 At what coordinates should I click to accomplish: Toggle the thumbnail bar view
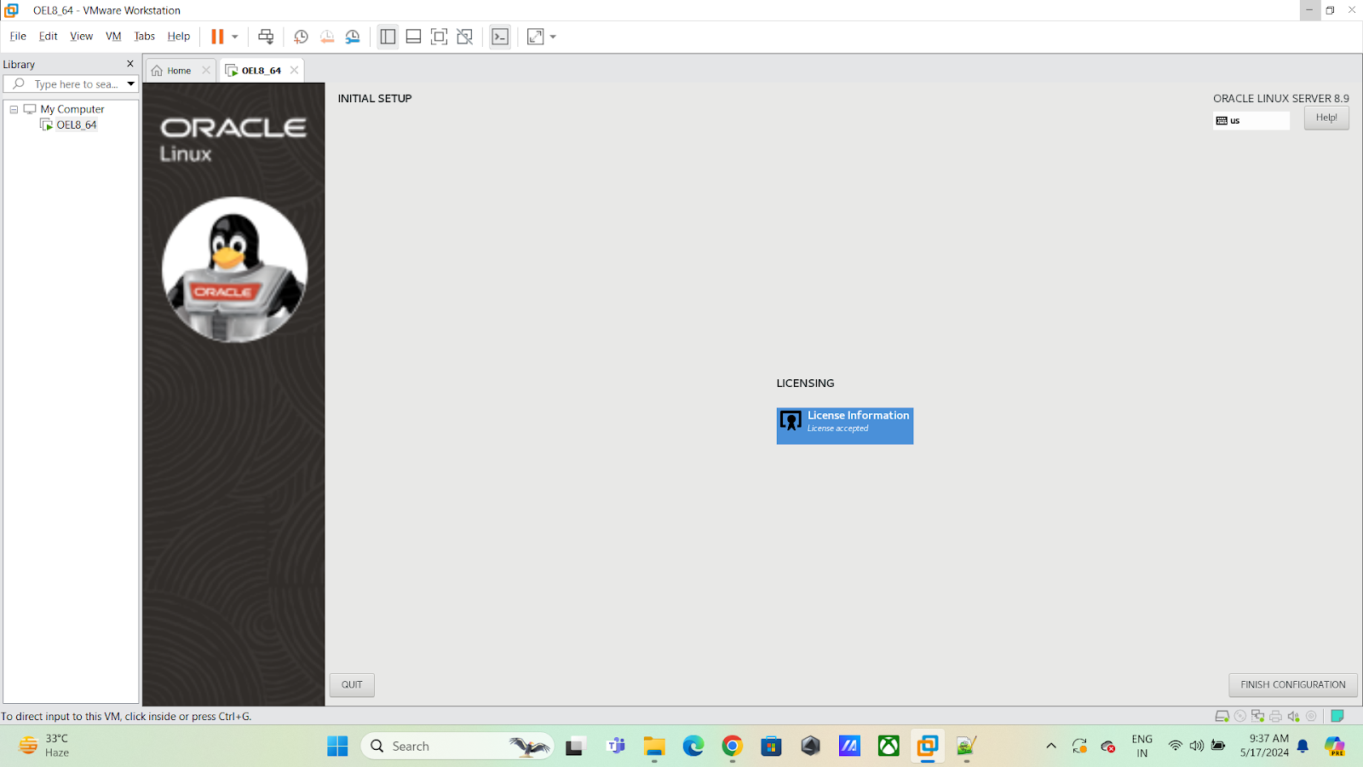(x=413, y=37)
